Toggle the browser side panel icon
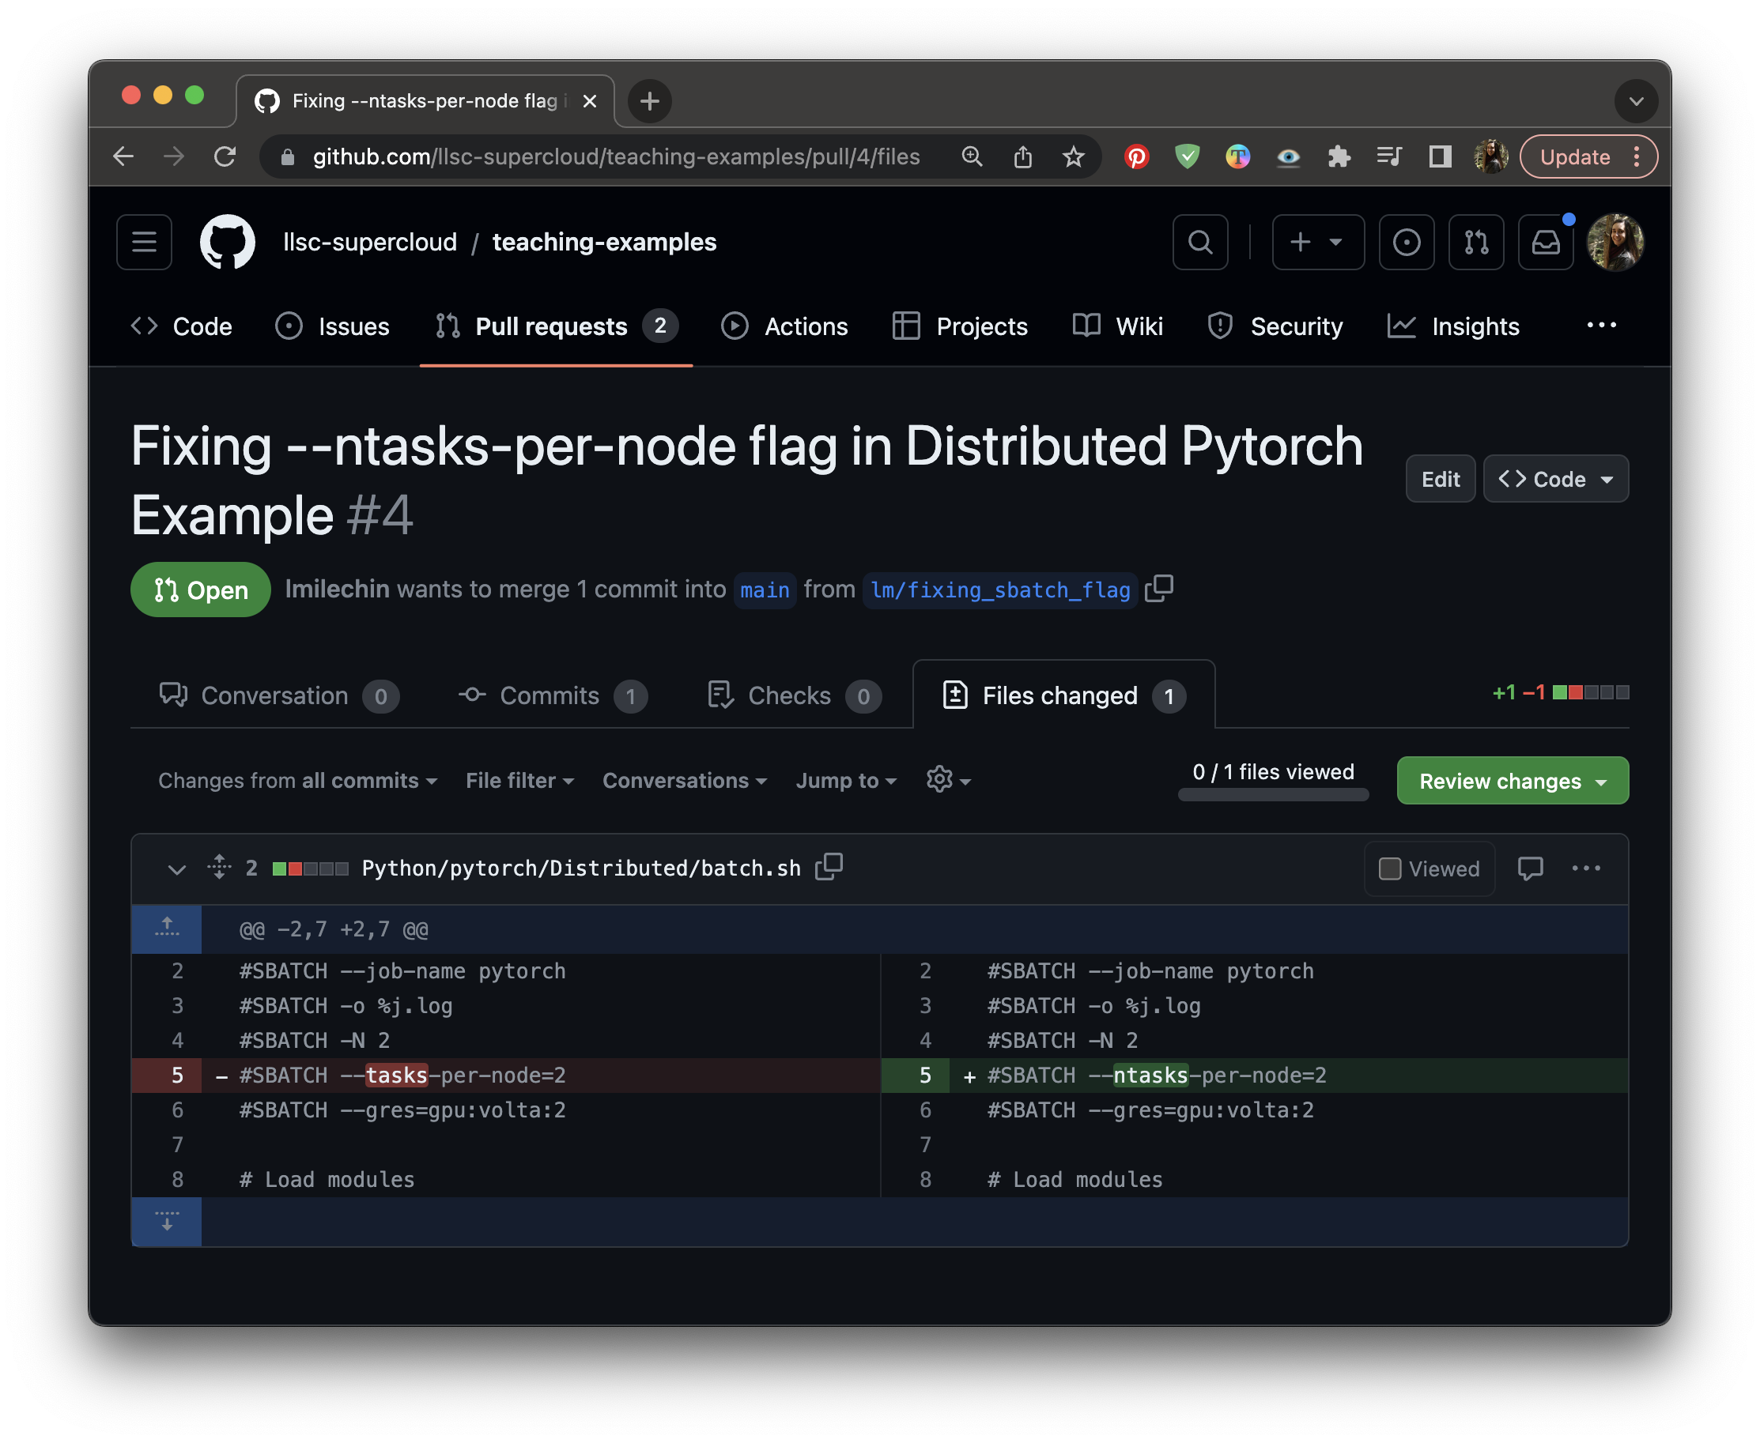 [x=1440, y=156]
